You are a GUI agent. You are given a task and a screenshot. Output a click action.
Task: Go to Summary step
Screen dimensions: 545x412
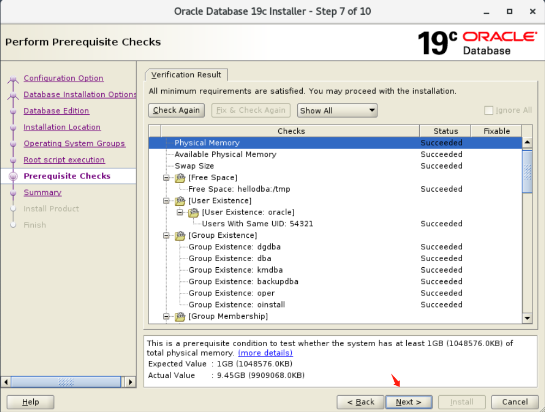point(42,193)
